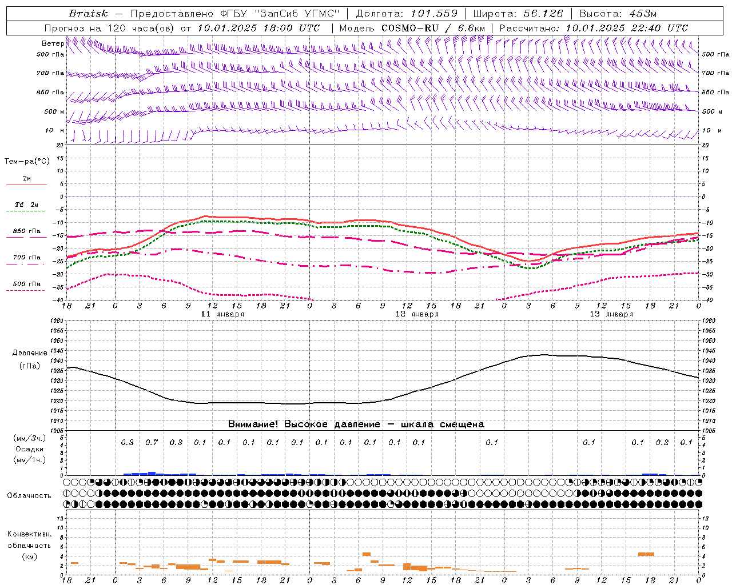This screenshot has height=585, width=732.
Task: Click the "(км)" unit label under convective cloudiness
Action: click(29, 556)
